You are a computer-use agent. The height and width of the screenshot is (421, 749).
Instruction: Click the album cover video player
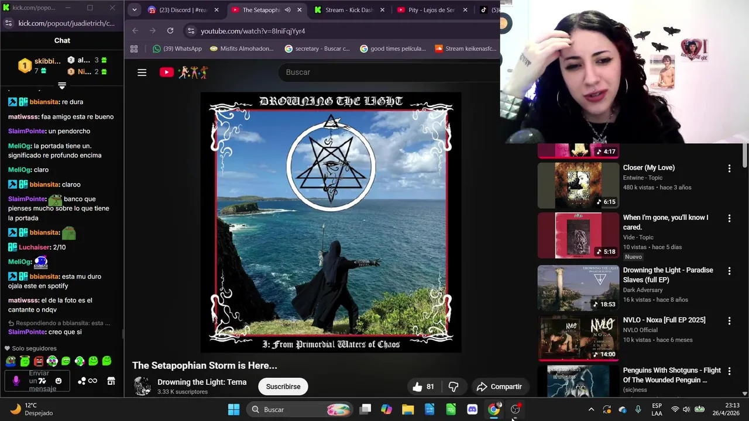coord(331,222)
